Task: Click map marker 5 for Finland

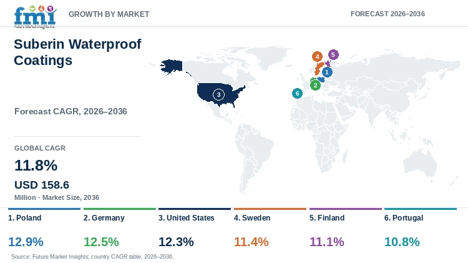Action: tap(333, 55)
